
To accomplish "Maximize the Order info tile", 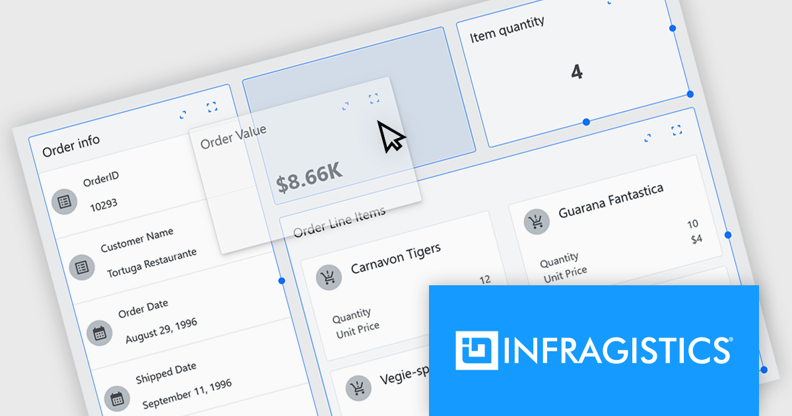I will (183, 115).
